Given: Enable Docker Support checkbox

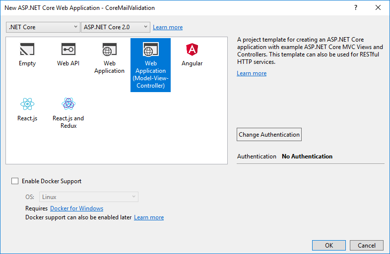Looking at the screenshot, I should coord(15,181).
